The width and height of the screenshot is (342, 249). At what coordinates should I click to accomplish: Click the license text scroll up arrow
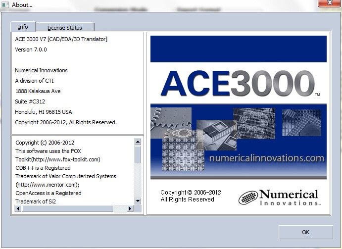point(138,142)
